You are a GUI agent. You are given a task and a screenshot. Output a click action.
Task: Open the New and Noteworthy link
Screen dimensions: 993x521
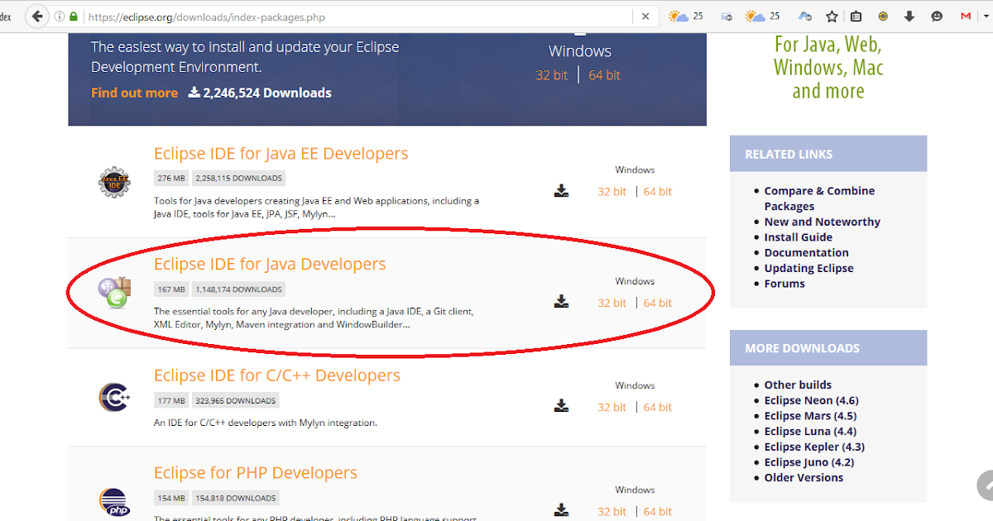823,222
